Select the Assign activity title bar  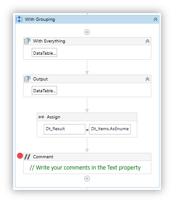[x=87, y=117]
